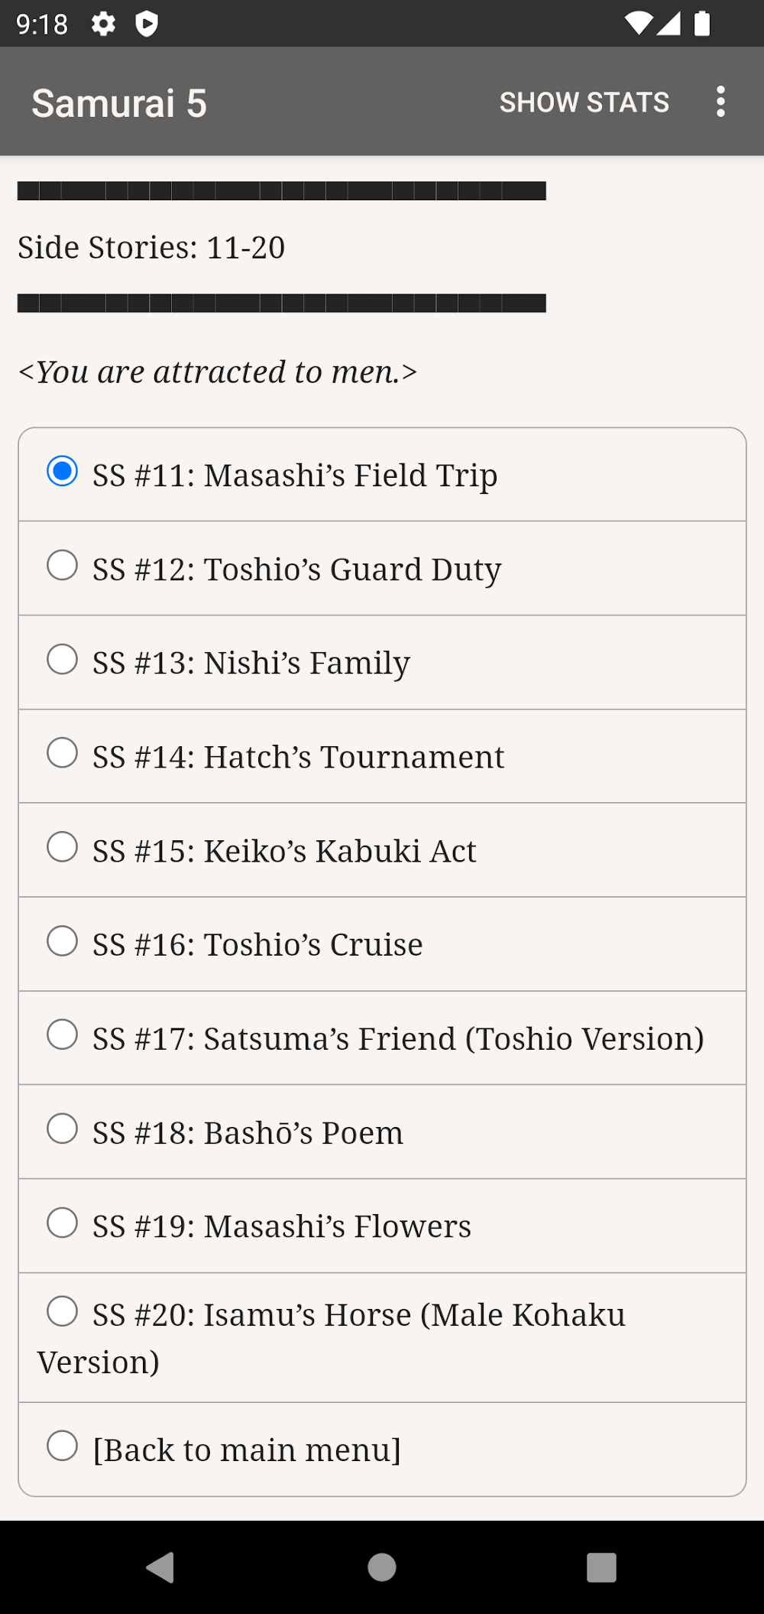Choose SS #12: Toshio's Guard Duty

click(x=382, y=569)
